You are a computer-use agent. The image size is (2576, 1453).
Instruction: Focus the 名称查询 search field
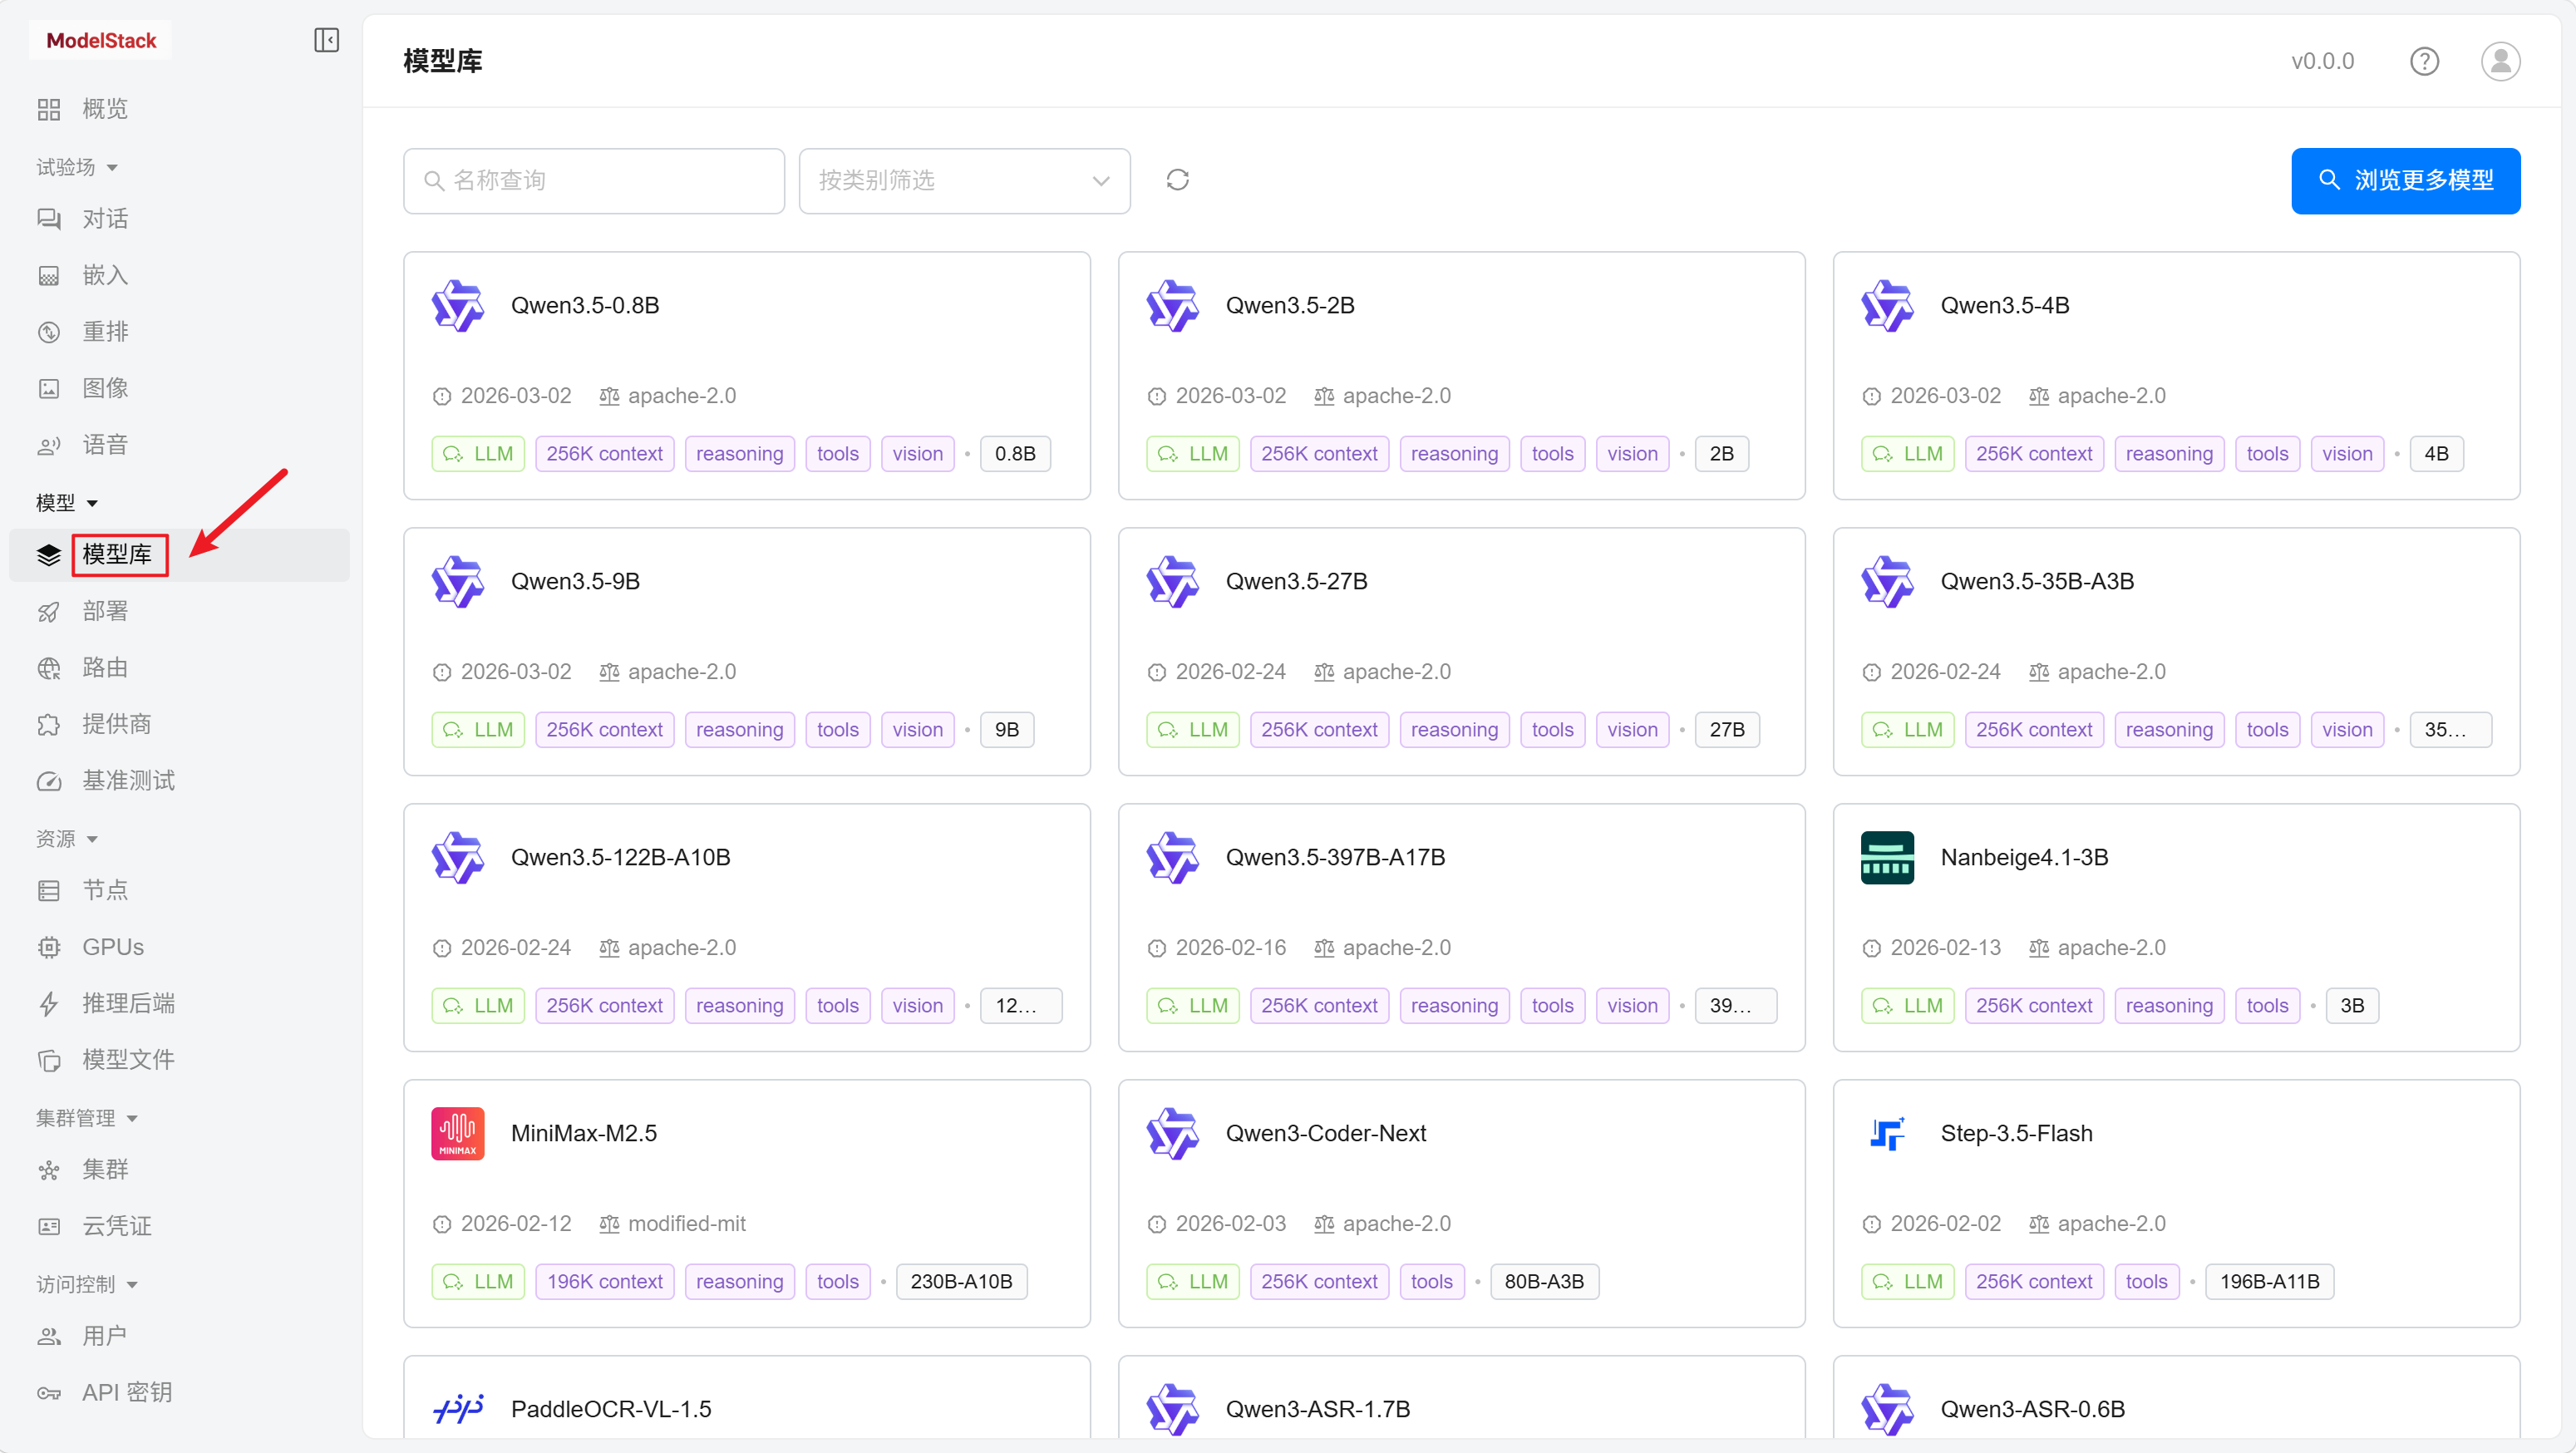pyautogui.click(x=594, y=181)
